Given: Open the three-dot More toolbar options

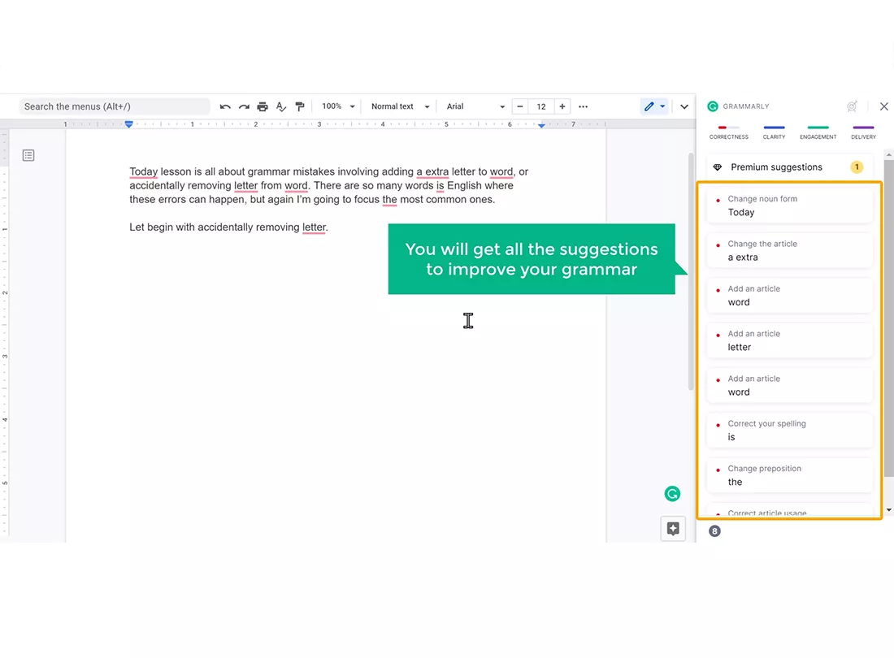Looking at the screenshot, I should click(x=584, y=106).
